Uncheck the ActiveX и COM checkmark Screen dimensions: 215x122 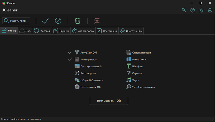[70, 52]
